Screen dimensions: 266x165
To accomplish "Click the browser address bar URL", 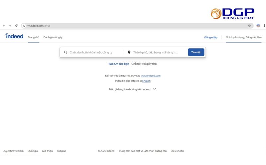I will tap(39, 26).
